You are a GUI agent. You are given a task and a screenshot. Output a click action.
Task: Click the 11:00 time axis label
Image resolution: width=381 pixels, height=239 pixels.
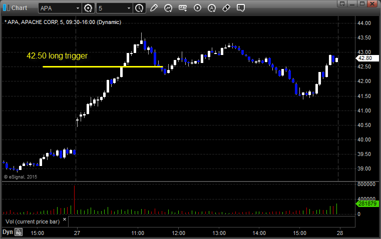tap(138, 233)
